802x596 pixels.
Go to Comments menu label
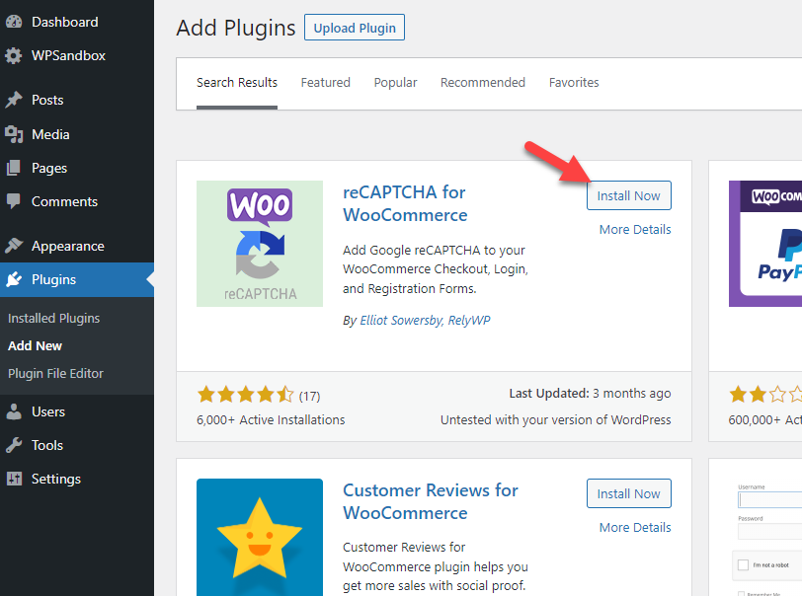click(x=64, y=202)
